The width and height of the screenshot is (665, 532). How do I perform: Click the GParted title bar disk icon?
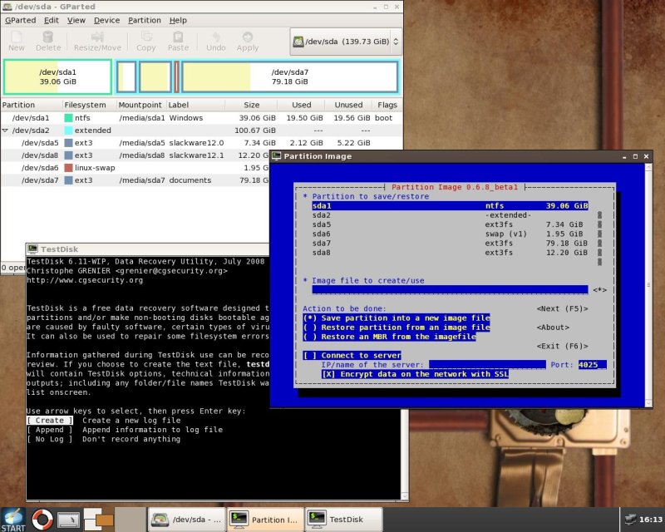click(x=7, y=7)
